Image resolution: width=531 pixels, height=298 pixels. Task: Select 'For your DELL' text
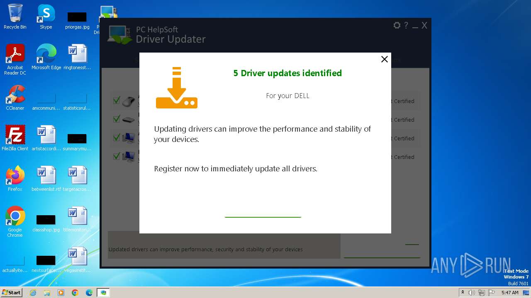tap(287, 96)
